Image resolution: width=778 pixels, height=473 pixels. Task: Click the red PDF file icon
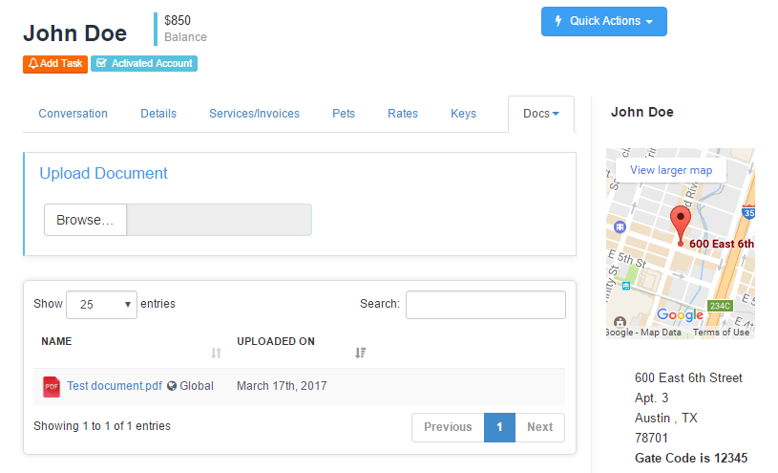(52, 387)
